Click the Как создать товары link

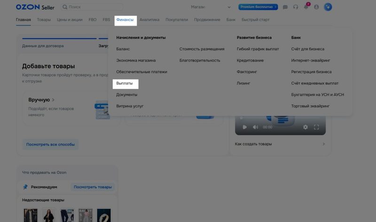253,144
